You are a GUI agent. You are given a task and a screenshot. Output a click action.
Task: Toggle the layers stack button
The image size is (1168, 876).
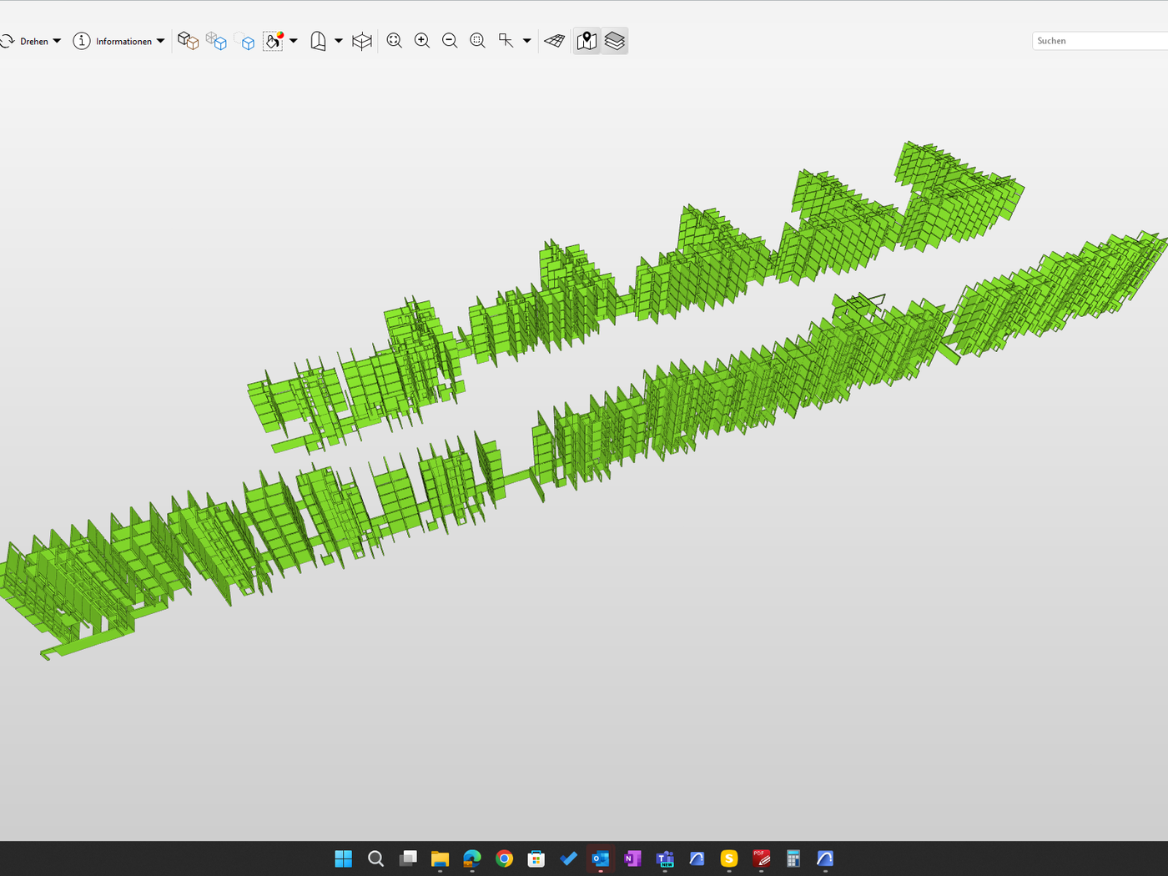click(x=615, y=41)
